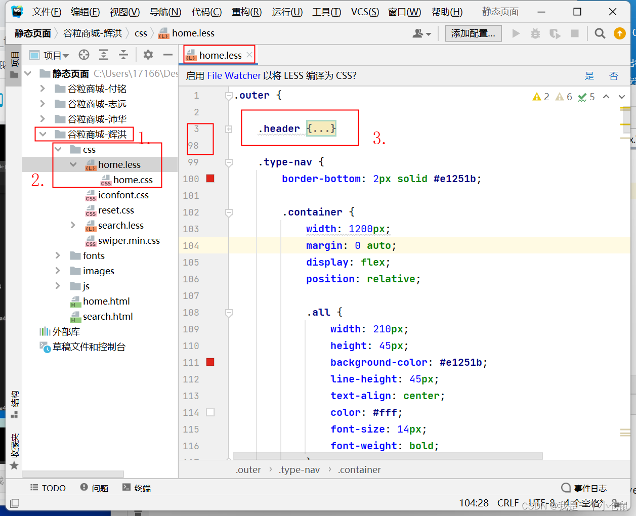This screenshot has width=636, height=516.
Task: Open the VCS(S) menu
Action: tap(365, 12)
